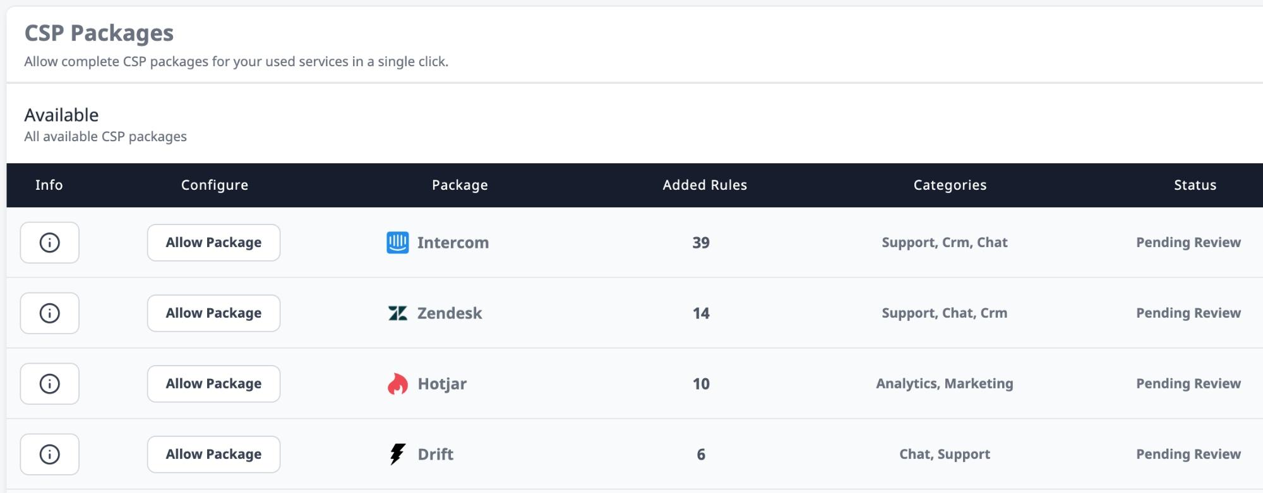Click the Status column header
The image size is (1263, 493).
click(x=1195, y=185)
